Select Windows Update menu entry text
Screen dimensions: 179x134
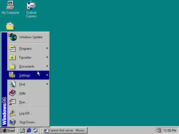[31, 37]
